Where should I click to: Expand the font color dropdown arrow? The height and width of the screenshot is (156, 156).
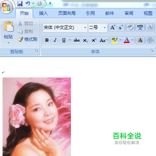[132, 40]
